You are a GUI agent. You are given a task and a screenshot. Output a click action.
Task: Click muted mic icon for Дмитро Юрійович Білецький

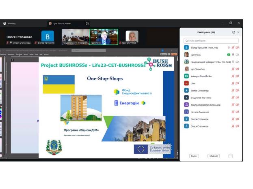point(233,105)
